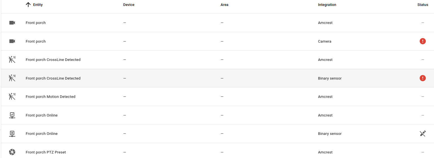Select the Front porch CrossLine Detected Binary sensor entity name
The height and width of the screenshot is (158, 434).
point(53,78)
